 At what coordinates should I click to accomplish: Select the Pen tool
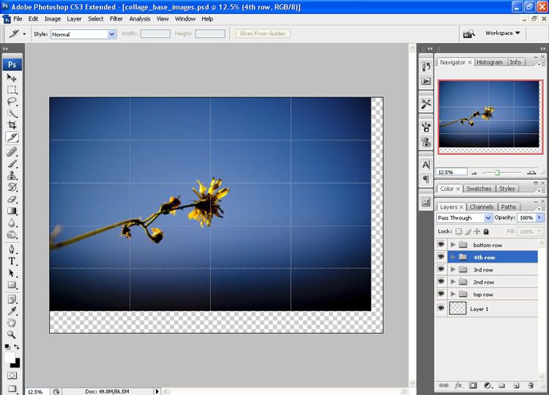[x=12, y=249]
